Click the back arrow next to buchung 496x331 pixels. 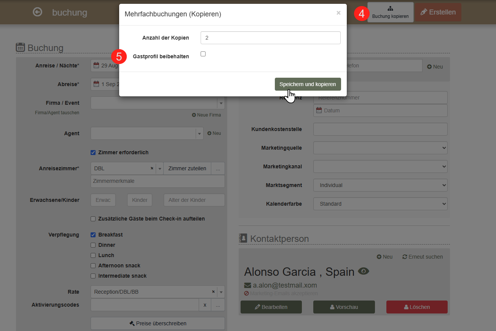37,12
